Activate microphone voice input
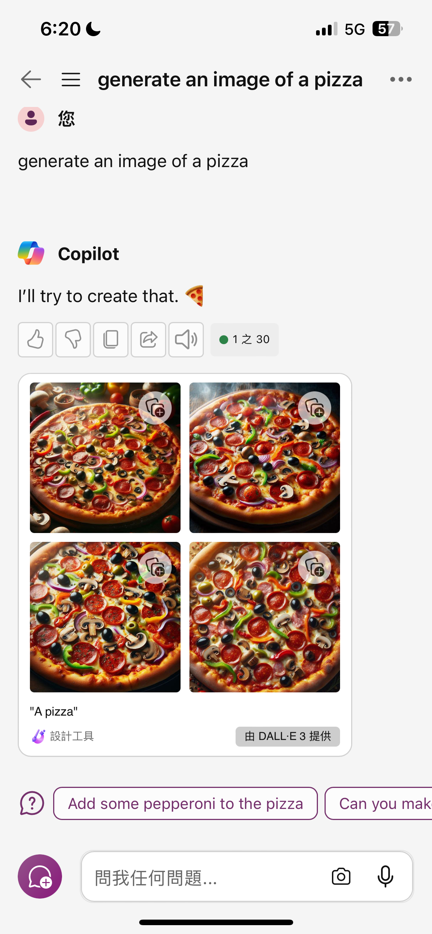This screenshot has height=934, width=432. [385, 876]
